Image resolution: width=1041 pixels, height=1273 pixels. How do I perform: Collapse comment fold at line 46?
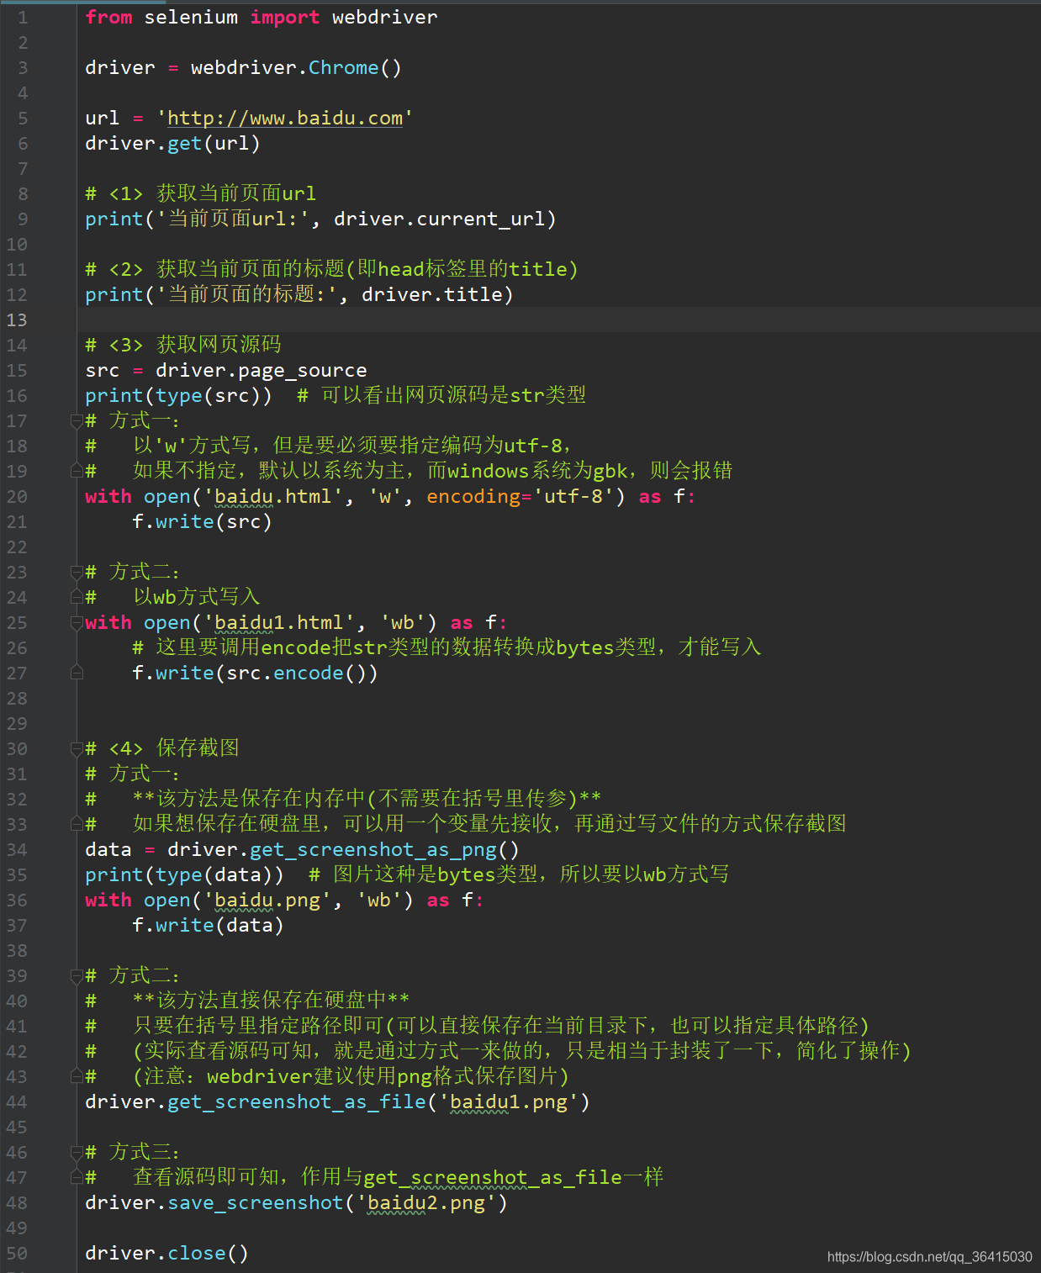click(x=77, y=1152)
